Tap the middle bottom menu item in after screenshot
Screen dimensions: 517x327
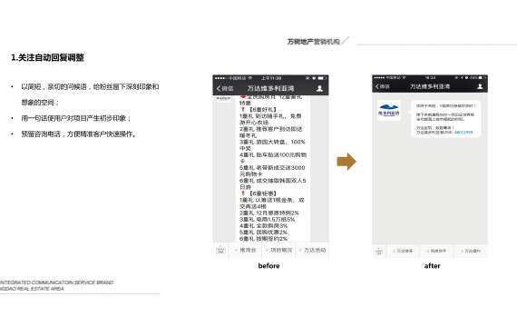(437, 251)
